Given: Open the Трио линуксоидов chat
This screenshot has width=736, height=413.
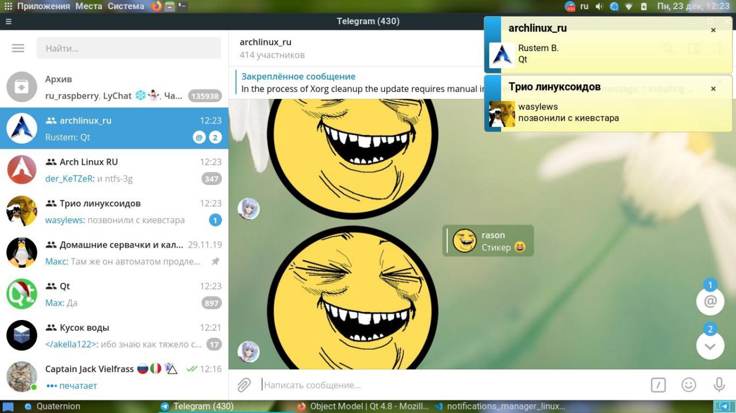Looking at the screenshot, I should pyautogui.click(x=114, y=211).
